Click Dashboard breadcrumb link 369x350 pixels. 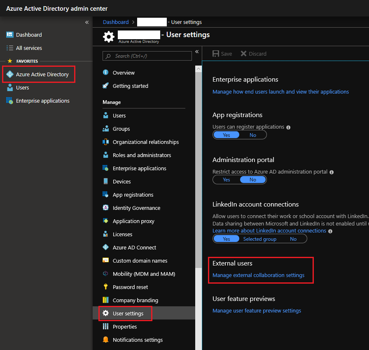[x=116, y=22]
